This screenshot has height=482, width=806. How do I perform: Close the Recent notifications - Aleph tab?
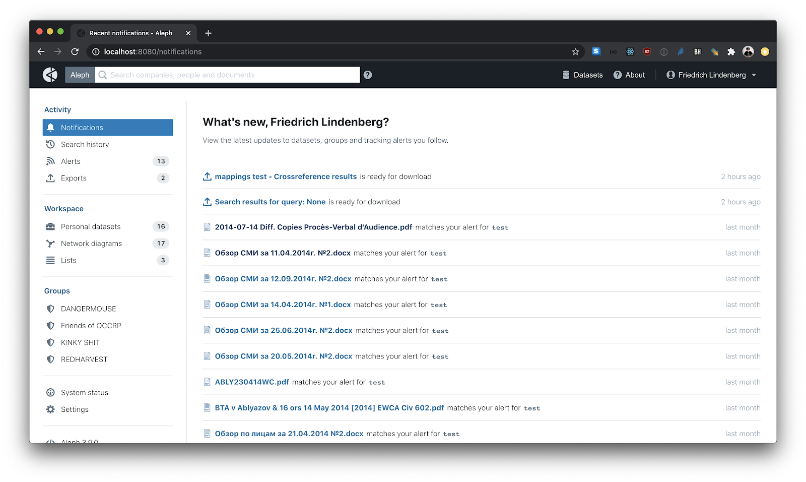click(188, 33)
